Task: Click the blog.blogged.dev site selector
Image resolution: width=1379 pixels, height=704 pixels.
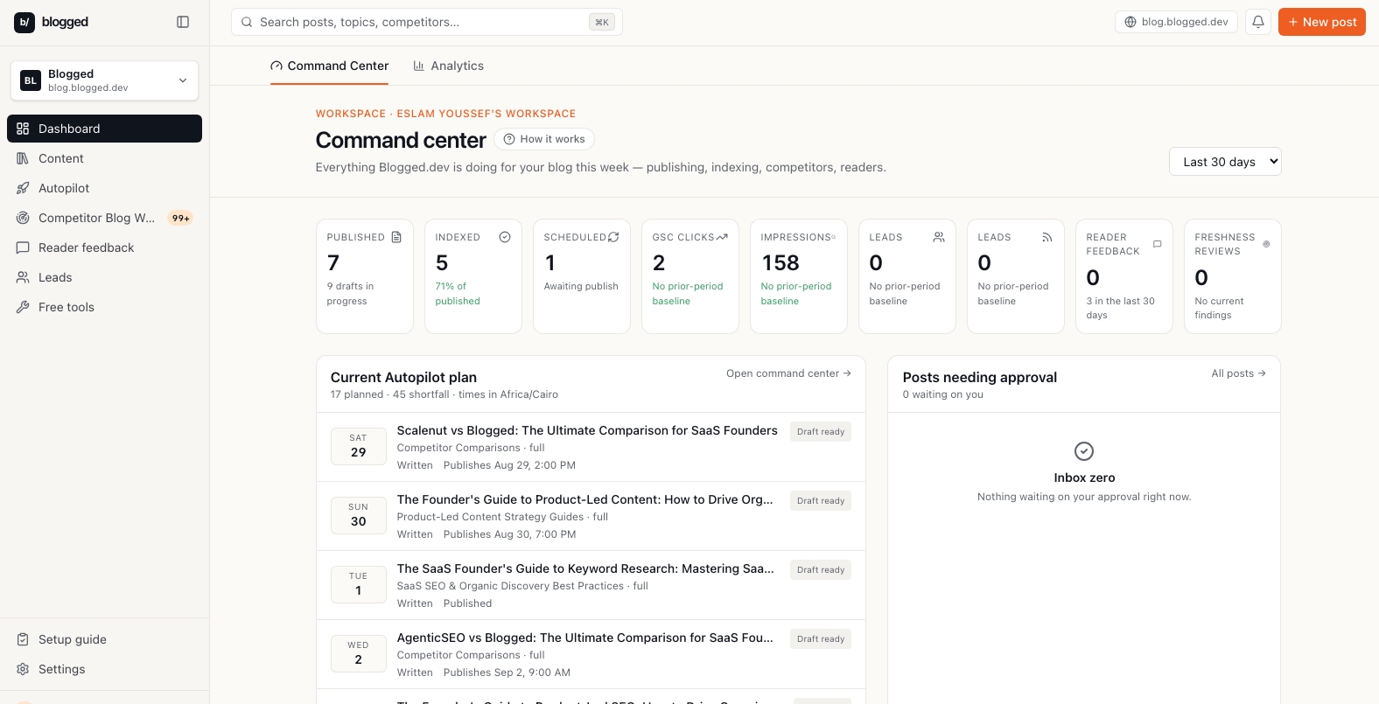Action: tap(1176, 22)
